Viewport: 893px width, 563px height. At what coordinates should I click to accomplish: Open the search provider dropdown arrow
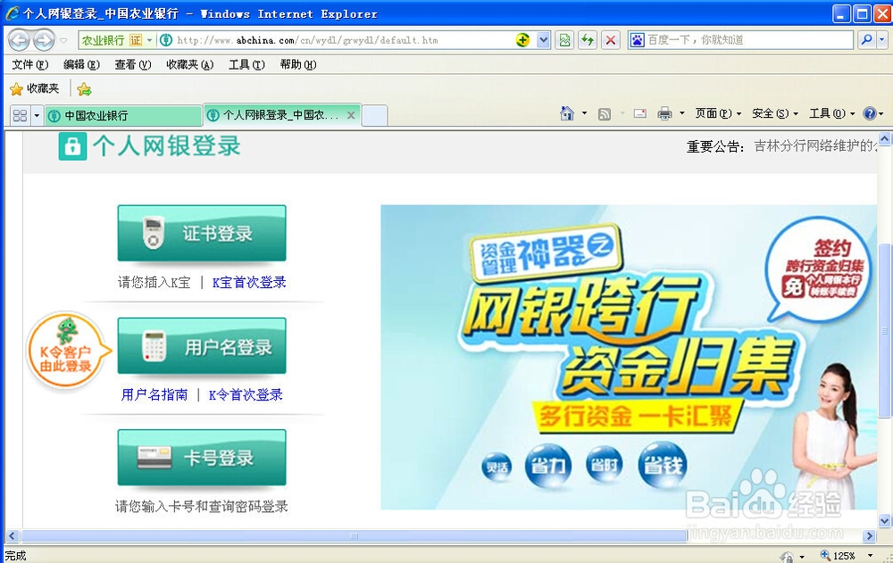882,40
